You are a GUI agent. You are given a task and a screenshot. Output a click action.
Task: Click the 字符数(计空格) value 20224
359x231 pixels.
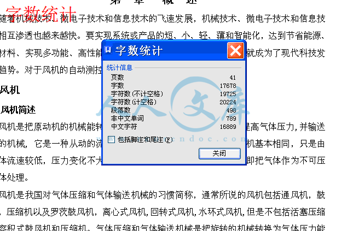click(x=228, y=102)
